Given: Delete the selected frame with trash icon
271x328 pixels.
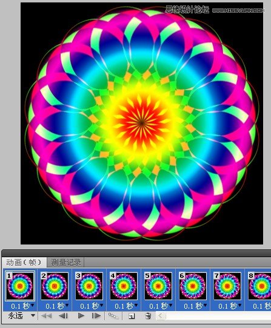Looking at the screenshot, I should [x=148, y=316].
